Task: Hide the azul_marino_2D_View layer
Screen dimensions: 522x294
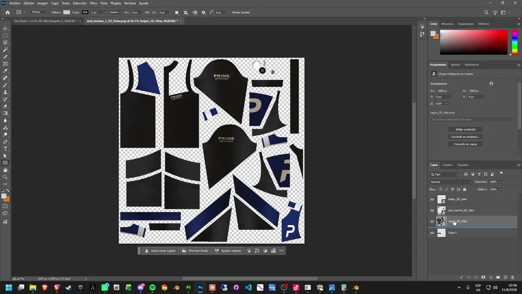Action: click(432, 210)
